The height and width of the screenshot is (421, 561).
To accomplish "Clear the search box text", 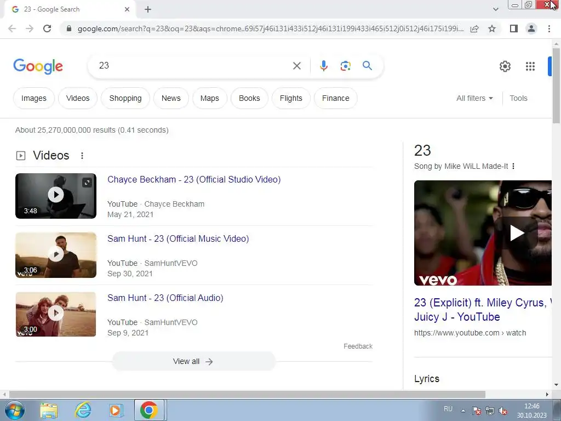I will [296, 66].
